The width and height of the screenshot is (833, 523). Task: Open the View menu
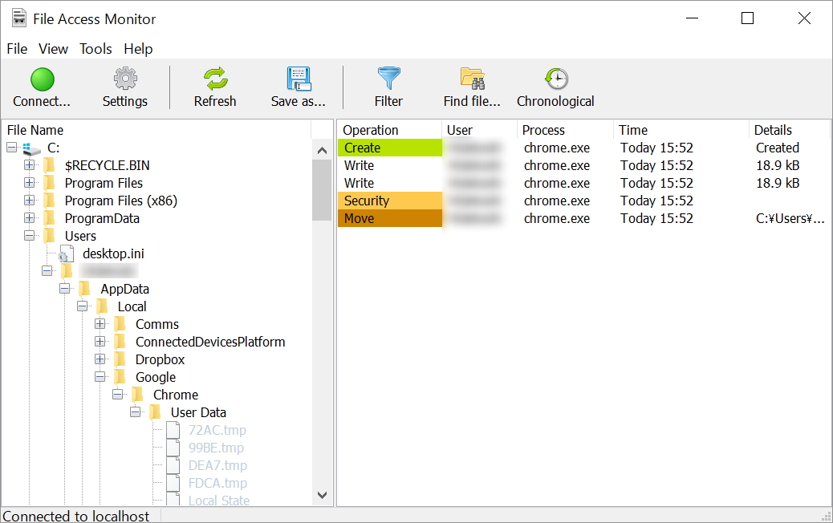[x=53, y=49]
